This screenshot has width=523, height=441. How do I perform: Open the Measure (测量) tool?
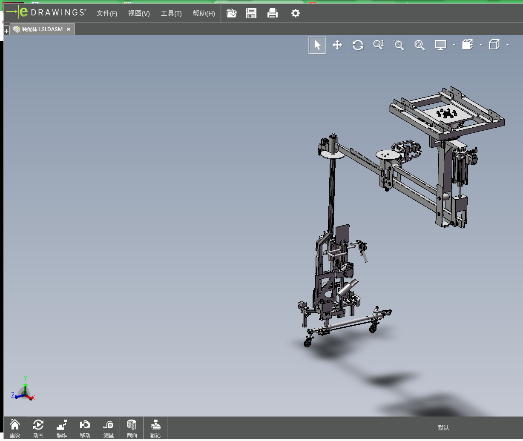(x=109, y=428)
